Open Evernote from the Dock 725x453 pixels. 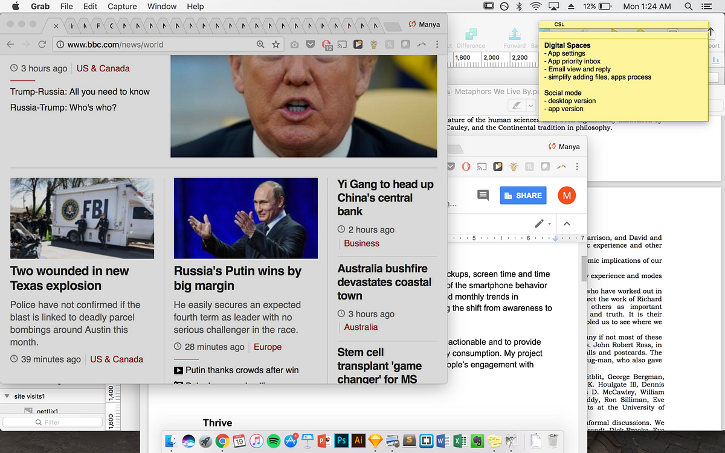(x=477, y=440)
